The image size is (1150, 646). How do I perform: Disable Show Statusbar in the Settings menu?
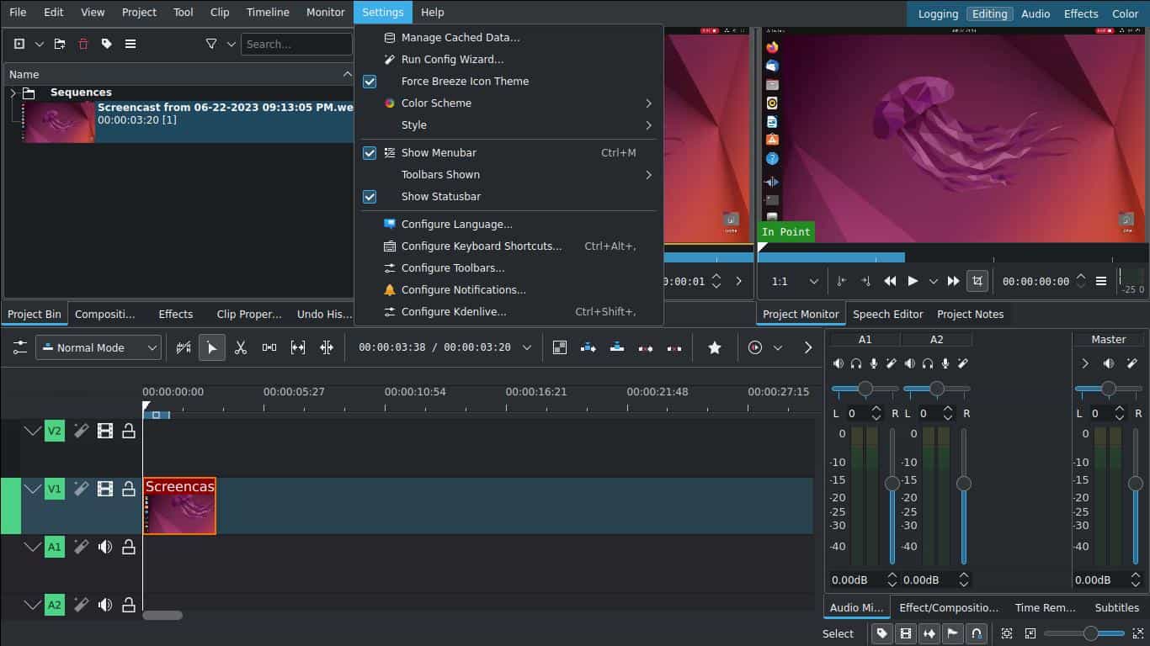[441, 196]
